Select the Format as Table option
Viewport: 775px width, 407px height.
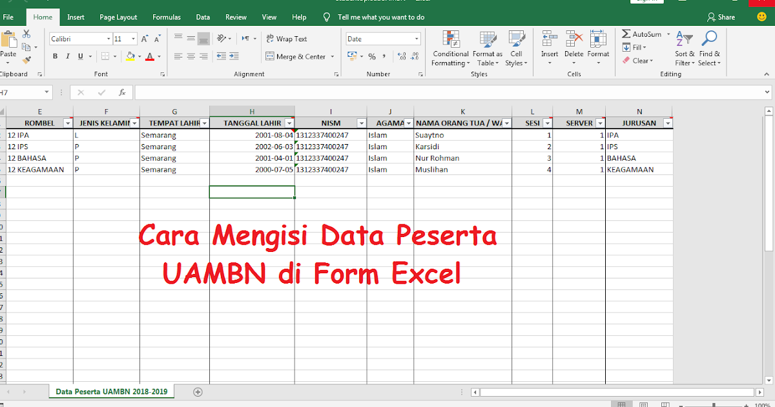(487, 48)
